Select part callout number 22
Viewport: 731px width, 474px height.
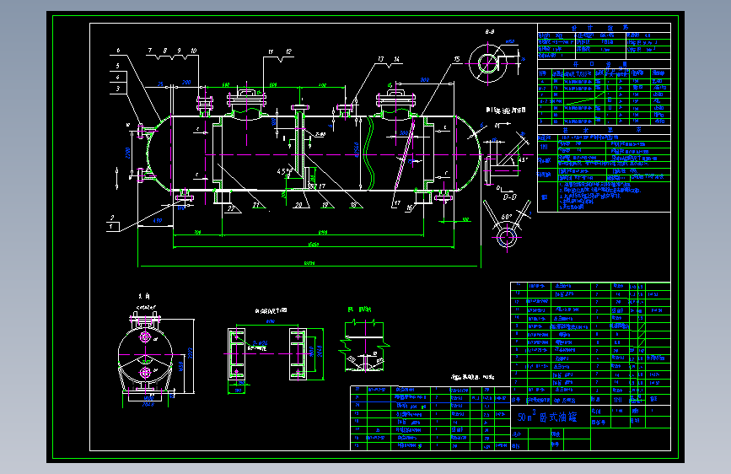(231, 208)
